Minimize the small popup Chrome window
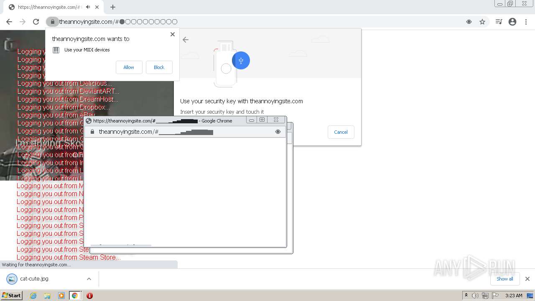Viewport: 535px width, 301px height. (251, 120)
